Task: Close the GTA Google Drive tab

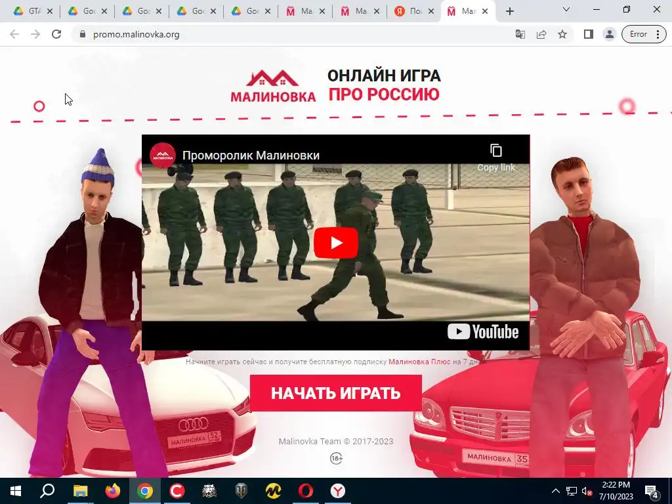Action: click(x=50, y=12)
